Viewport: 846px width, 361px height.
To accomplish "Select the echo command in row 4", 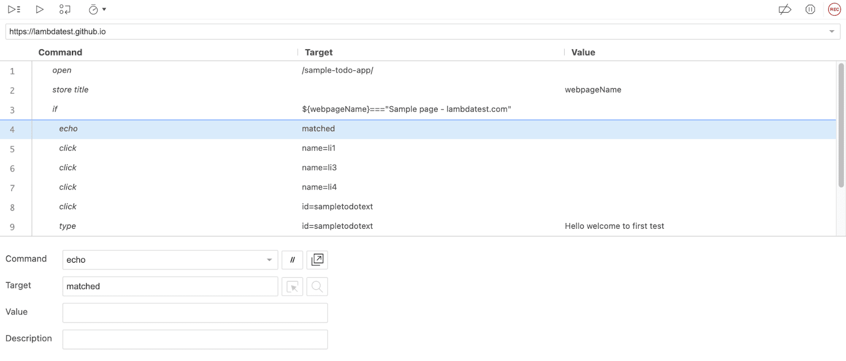I will pos(68,129).
